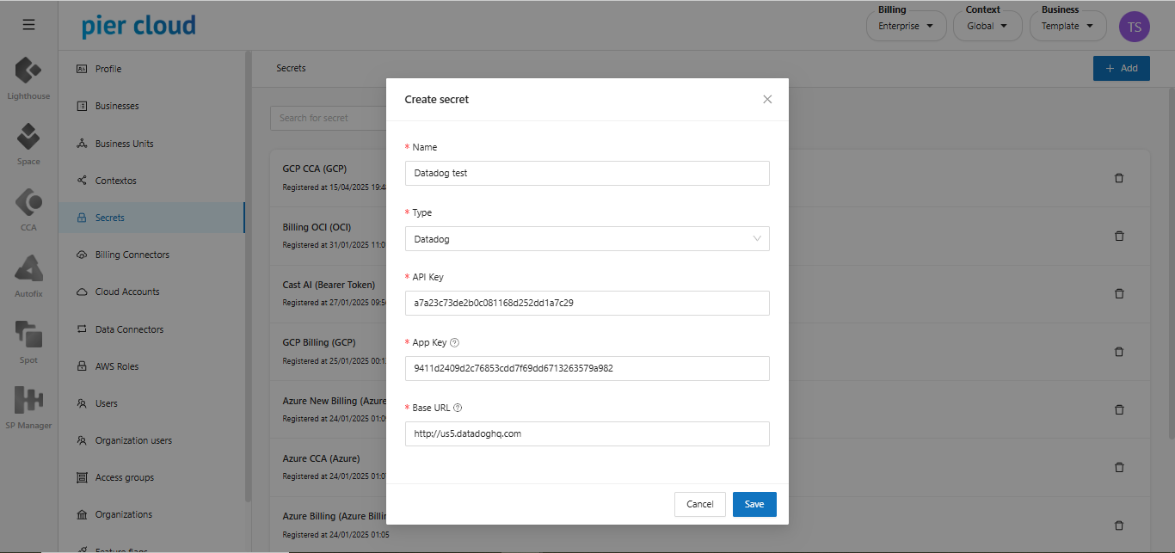The height and width of the screenshot is (553, 1175).
Task: Open the Billing Enterprise dropdown
Action: (x=905, y=26)
